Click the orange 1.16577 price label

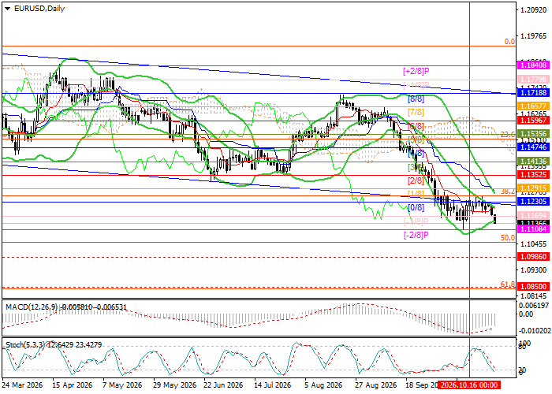click(x=533, y=106)
